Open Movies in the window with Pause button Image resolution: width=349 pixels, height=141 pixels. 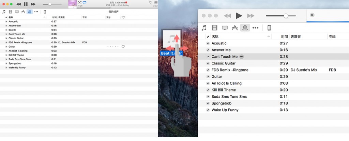[10, 12]
